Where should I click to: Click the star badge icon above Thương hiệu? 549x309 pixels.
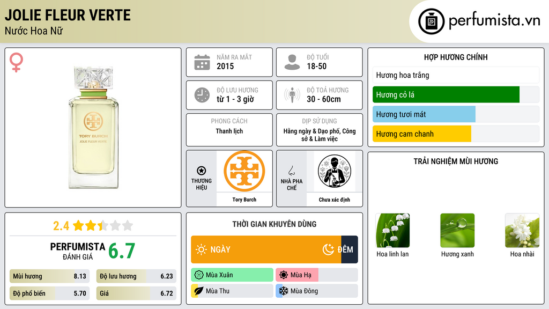pyautogui.click(x=202, y=171)
